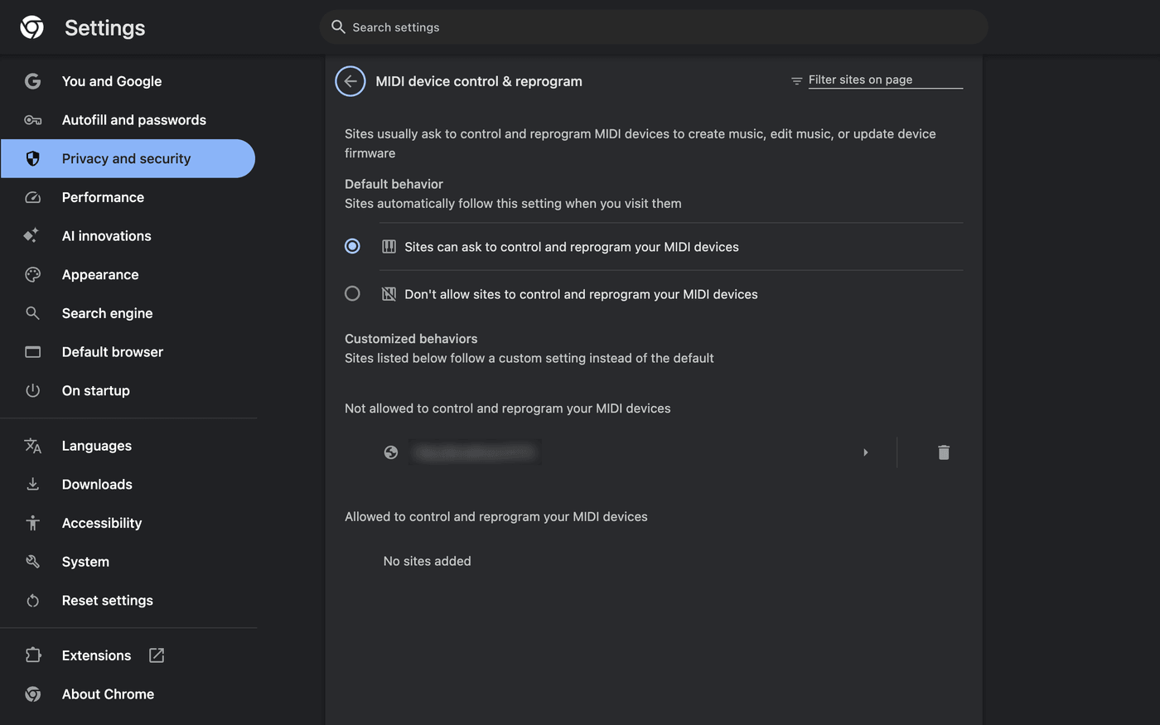The width and height of the screenshot is (1160, 725).
Task: Click the blurred blocked site entry
Action: coord(476,452)
